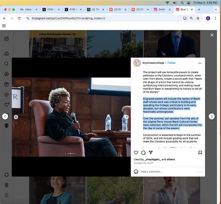Click the speaker photo in the post
This screenshot has height=204, width=221.
(71, 117)
